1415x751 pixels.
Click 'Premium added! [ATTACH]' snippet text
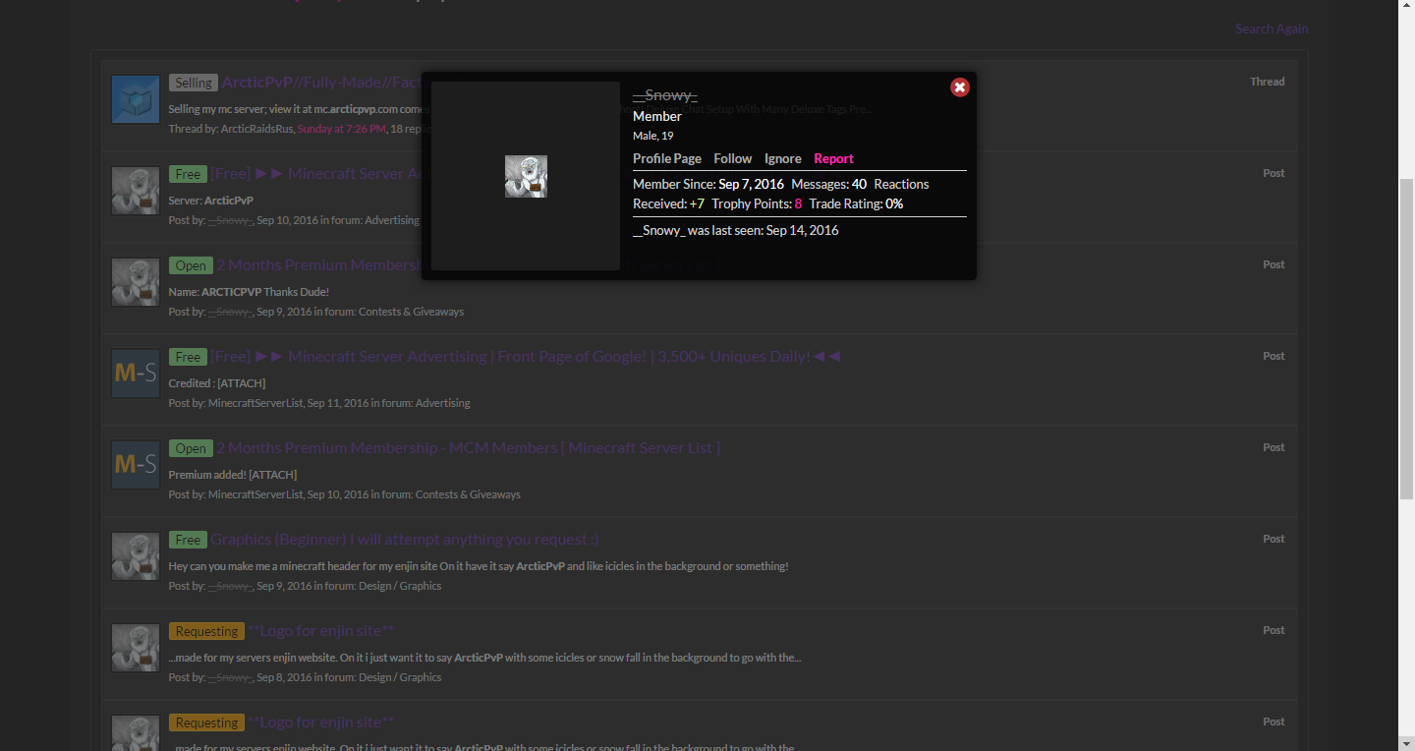[233, 475]
